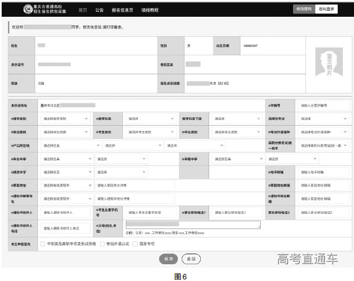The height and width of the screenshot is (281, 354).
Task: Go to 公告 in the navigation
Action: pos(100,10)
